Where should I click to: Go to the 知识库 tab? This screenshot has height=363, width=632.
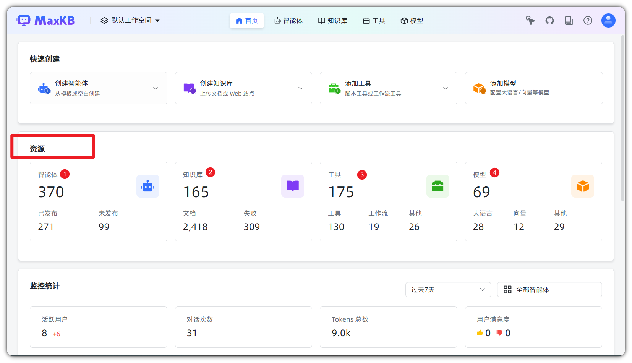pos(332,21)
